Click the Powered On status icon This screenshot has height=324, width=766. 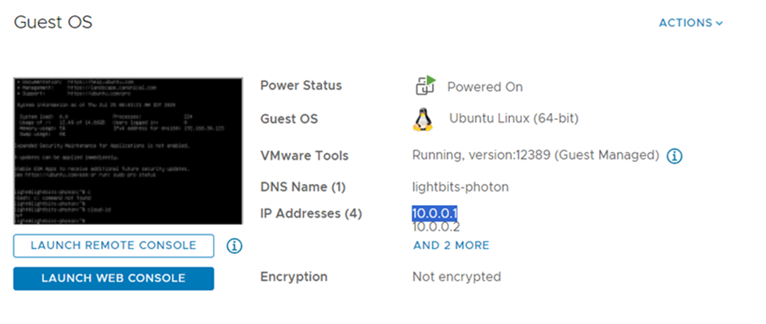[425, 85]
